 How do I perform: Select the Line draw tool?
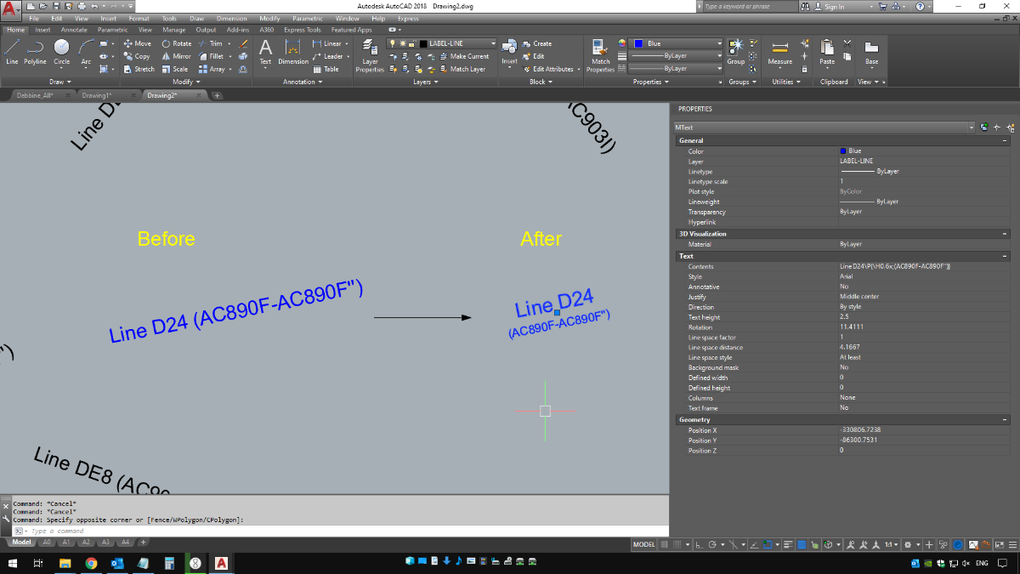(12, 53)
